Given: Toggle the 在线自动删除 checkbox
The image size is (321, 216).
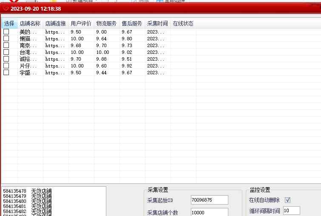Looking at the screenshot, I should point(287,200).
